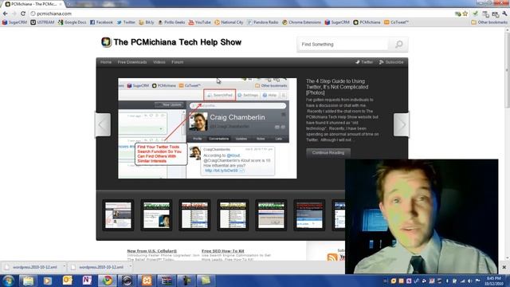Close the downloads bar
Viewport: 510px width, 287px height.
(x=504, y=267)
